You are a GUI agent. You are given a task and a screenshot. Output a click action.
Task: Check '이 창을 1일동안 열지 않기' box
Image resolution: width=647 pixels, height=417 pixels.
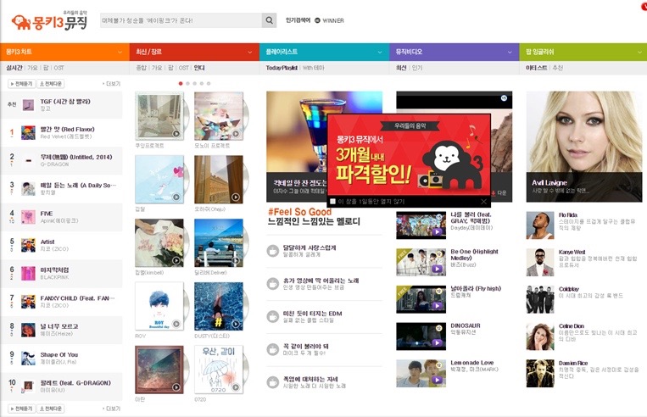pos(332,201)
